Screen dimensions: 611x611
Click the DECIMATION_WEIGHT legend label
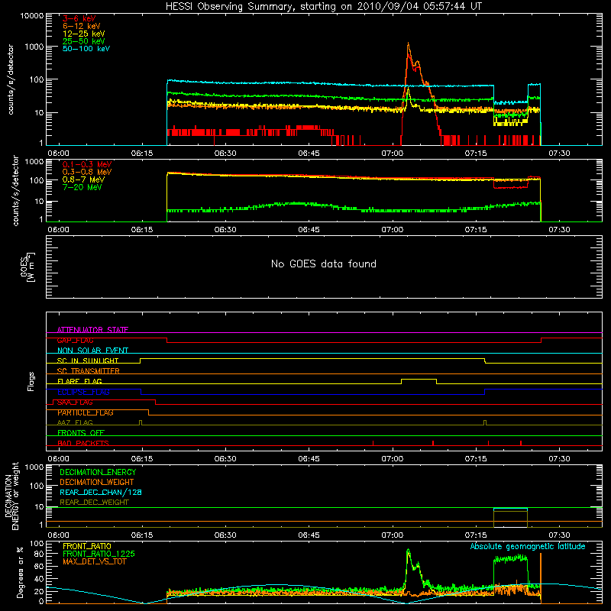click(x=97, y=482)
